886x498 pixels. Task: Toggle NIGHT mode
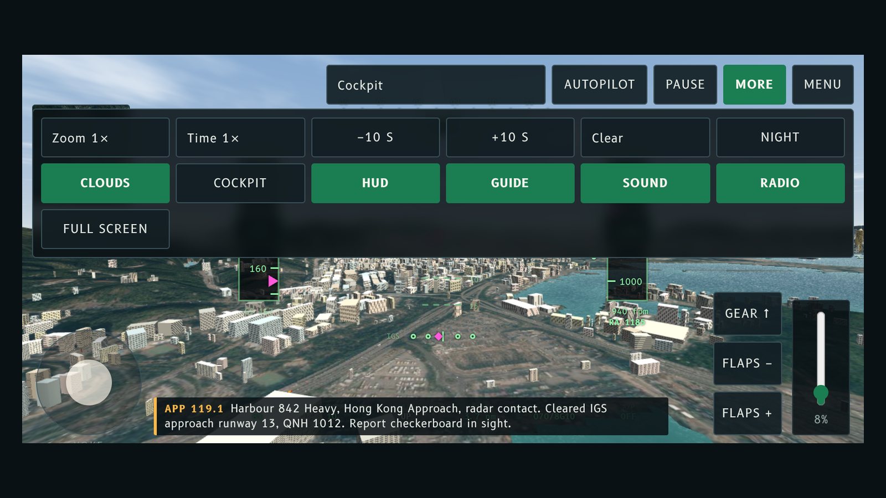(780, 138)
